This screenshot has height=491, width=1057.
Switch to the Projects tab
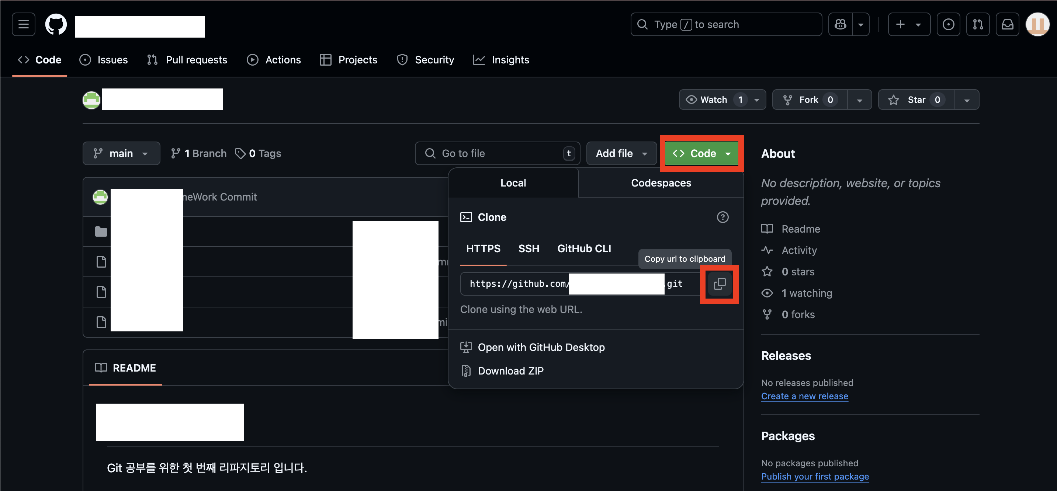pos(349,60)
